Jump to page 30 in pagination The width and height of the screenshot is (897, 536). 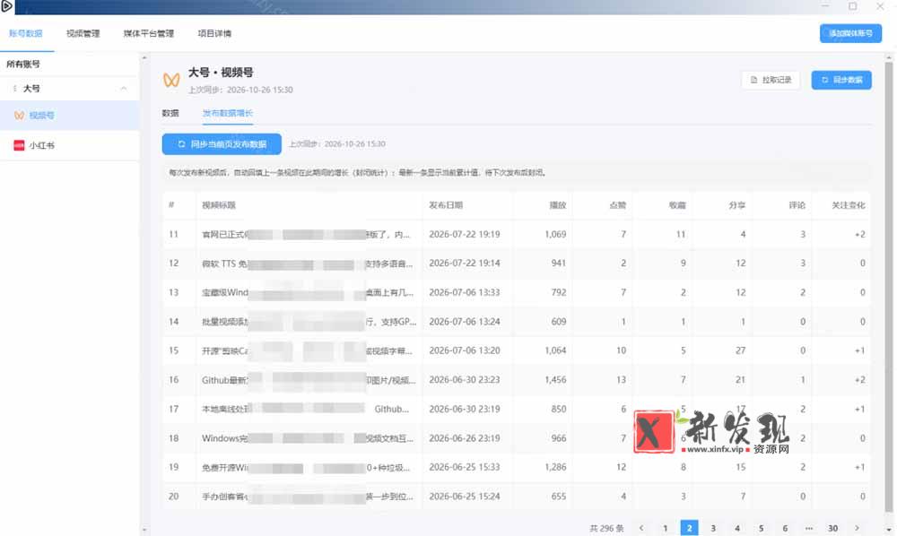(x=833, y=528)
